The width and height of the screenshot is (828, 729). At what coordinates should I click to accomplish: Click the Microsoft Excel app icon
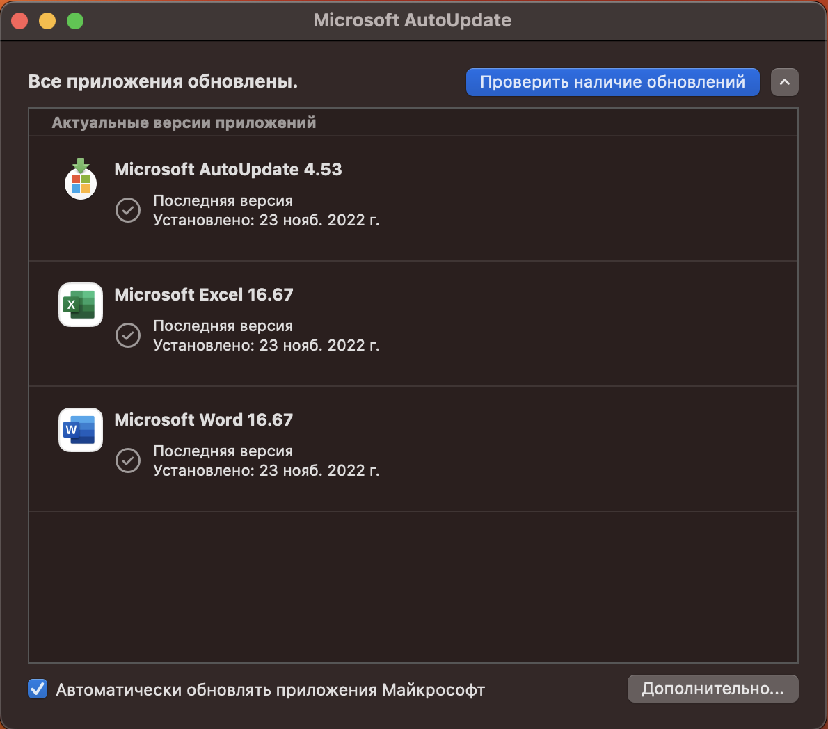[x=81, y=305]
